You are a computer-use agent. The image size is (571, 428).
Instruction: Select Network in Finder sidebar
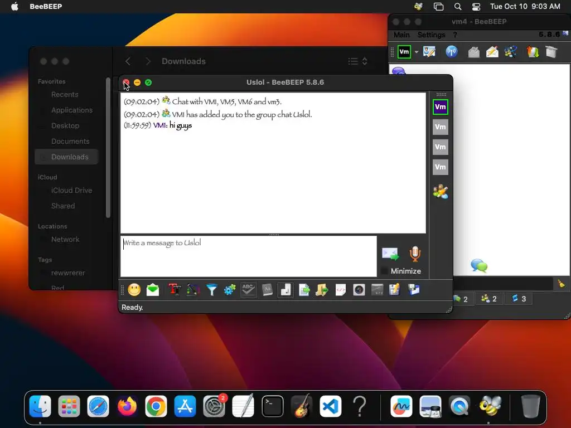(x=65, y=240)
